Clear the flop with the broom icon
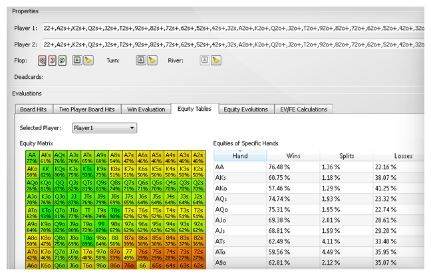 pos(88,60)
